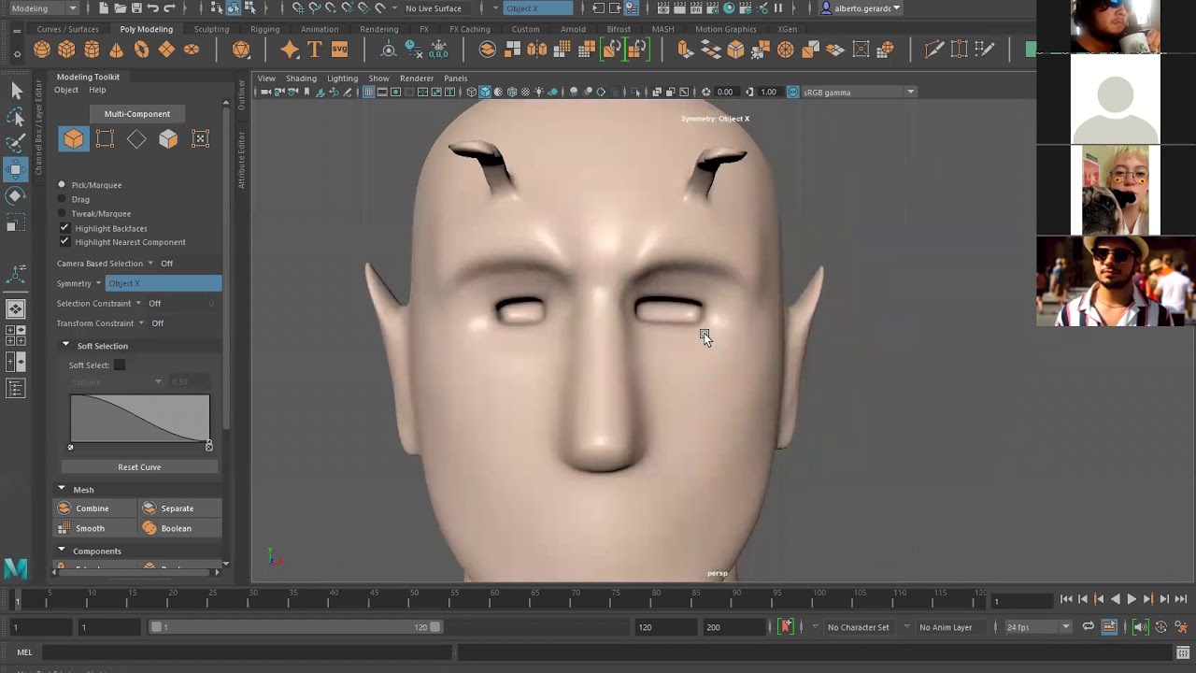Toggle Highlight Nearest Component checkbox
Viewport: 1196px width, 673px height.
64,242
